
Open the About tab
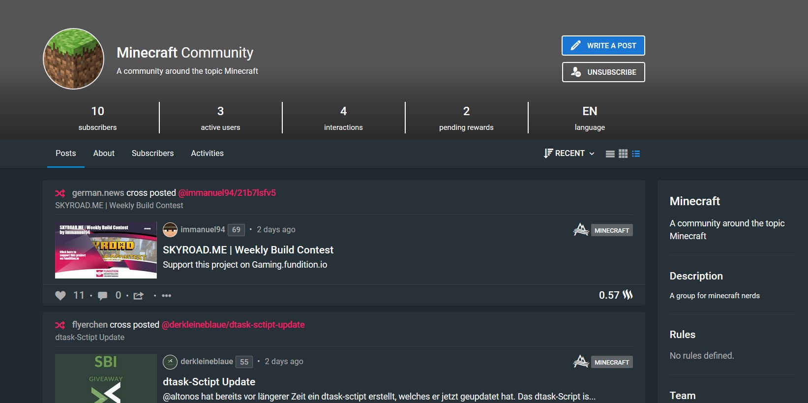tap(104, 154)
